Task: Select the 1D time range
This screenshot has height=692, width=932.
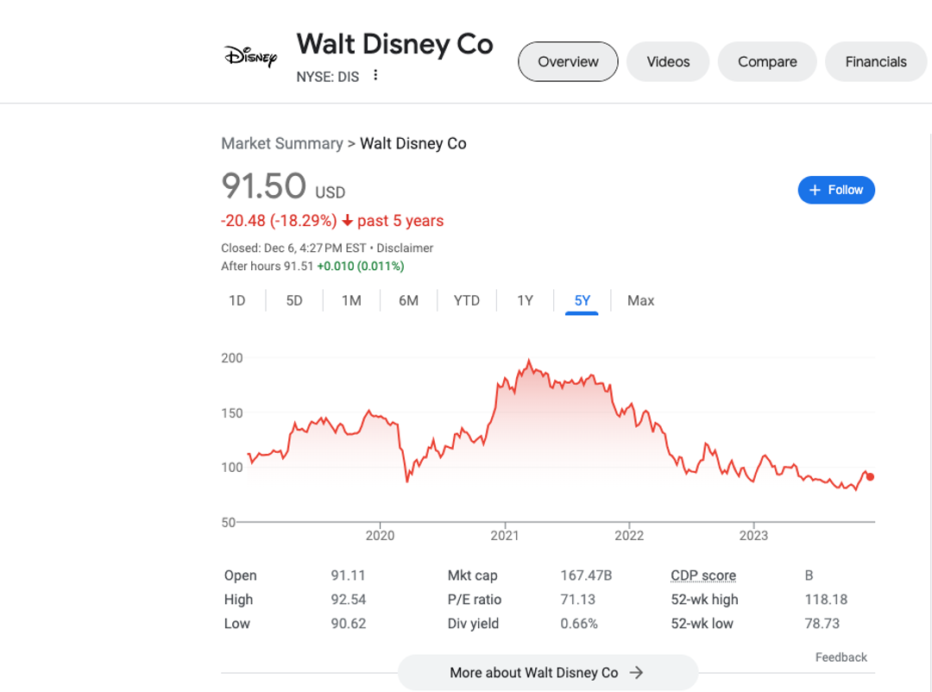Action: point(237,301)
